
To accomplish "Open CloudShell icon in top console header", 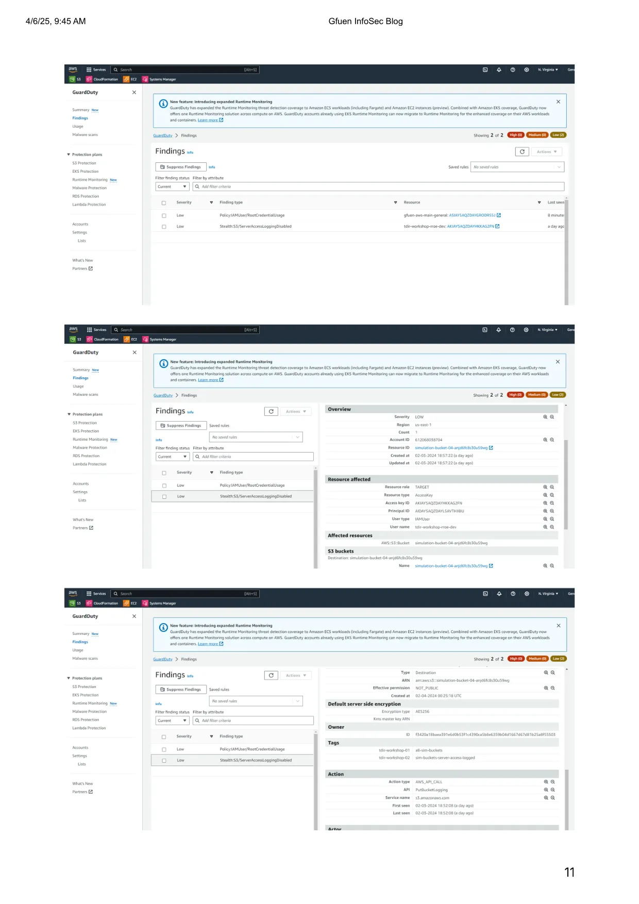I will 485,70.
